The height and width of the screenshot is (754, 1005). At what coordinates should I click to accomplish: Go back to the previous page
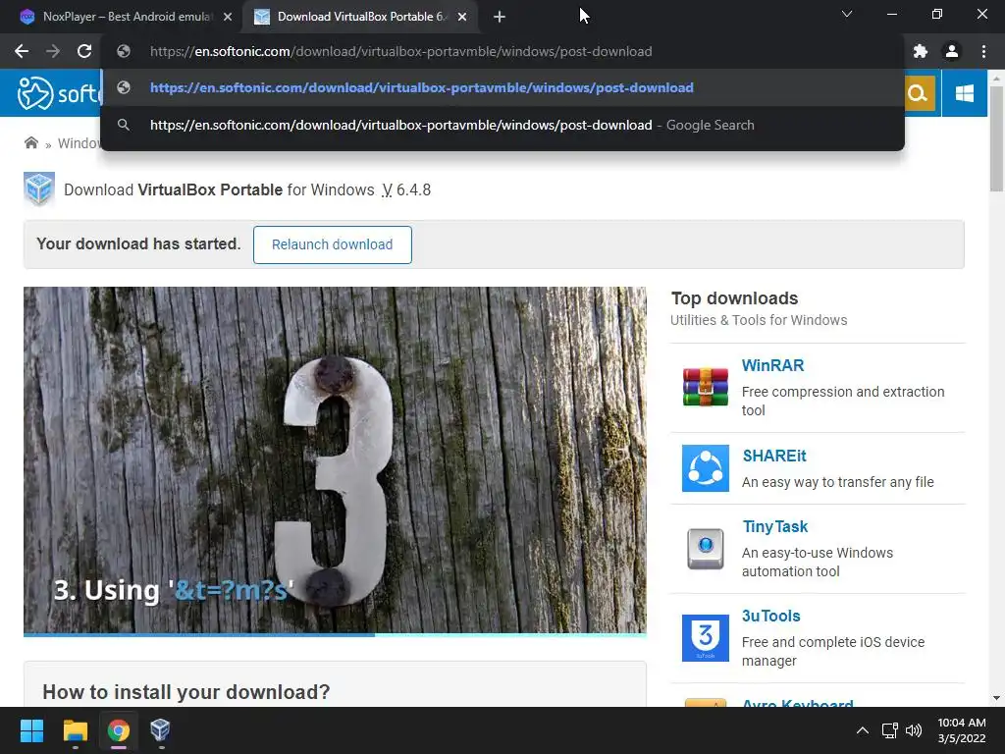22,51
